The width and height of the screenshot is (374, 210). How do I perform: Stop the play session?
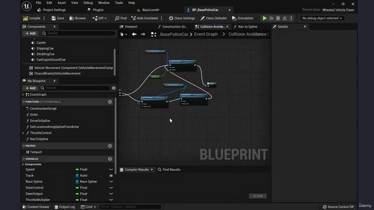[278, 18]
